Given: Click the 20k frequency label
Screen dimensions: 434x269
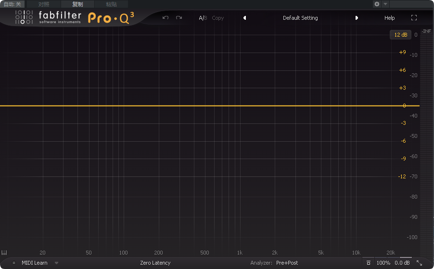Looking at the screenshot, I should pyautogui.click(x=391, y=253).
